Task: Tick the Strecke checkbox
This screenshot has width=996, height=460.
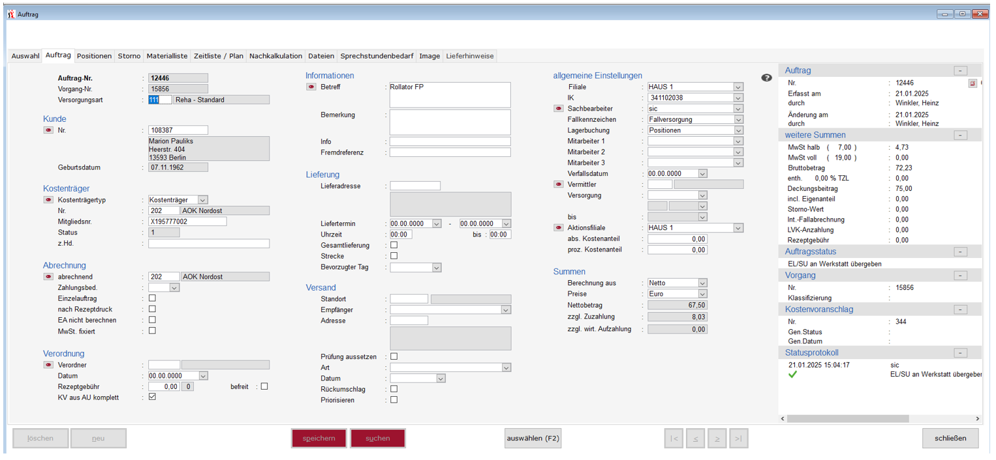Action: pyautogui.click(x=394, y=256)
